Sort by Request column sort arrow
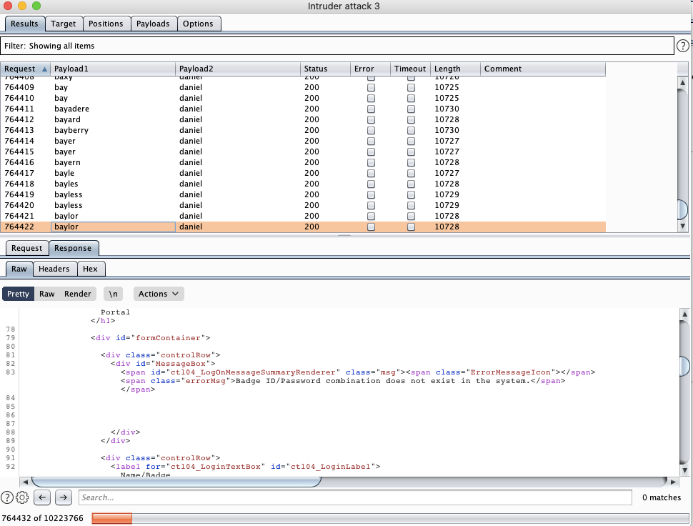The height and width of the screenshot is (526, 693). [x=45, y=69]
